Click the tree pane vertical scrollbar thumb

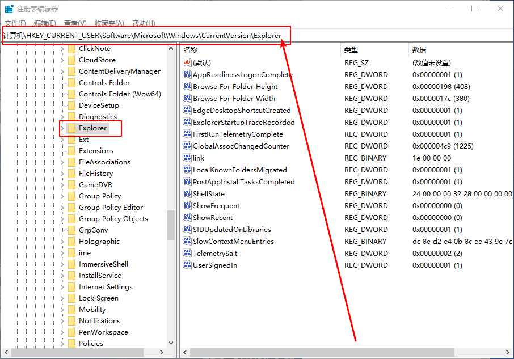click(171, 226)
